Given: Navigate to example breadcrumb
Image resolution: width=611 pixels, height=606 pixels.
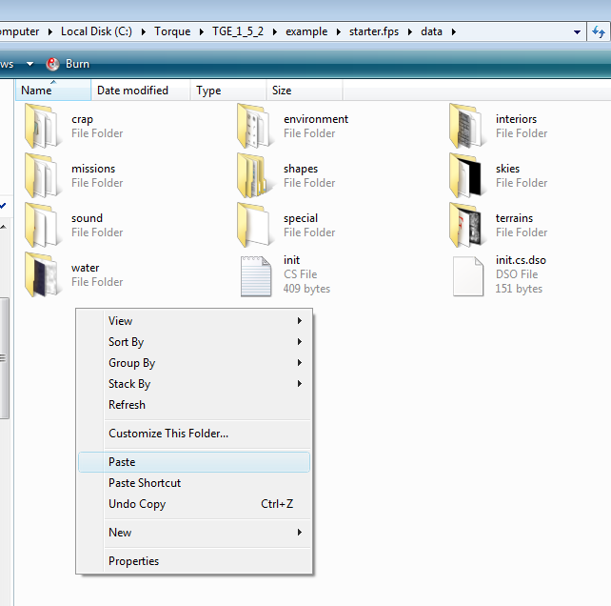Looking at the screenshot, I should [306, 31].
